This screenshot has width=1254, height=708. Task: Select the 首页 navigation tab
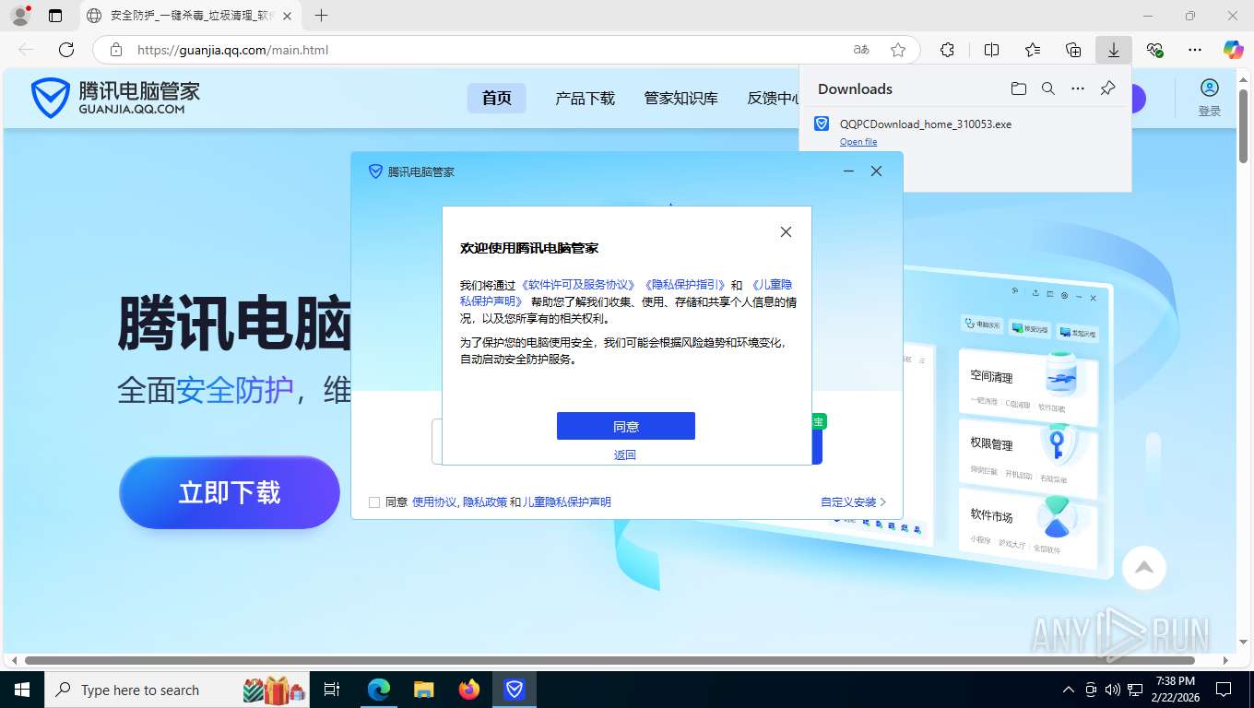[496, 98]
